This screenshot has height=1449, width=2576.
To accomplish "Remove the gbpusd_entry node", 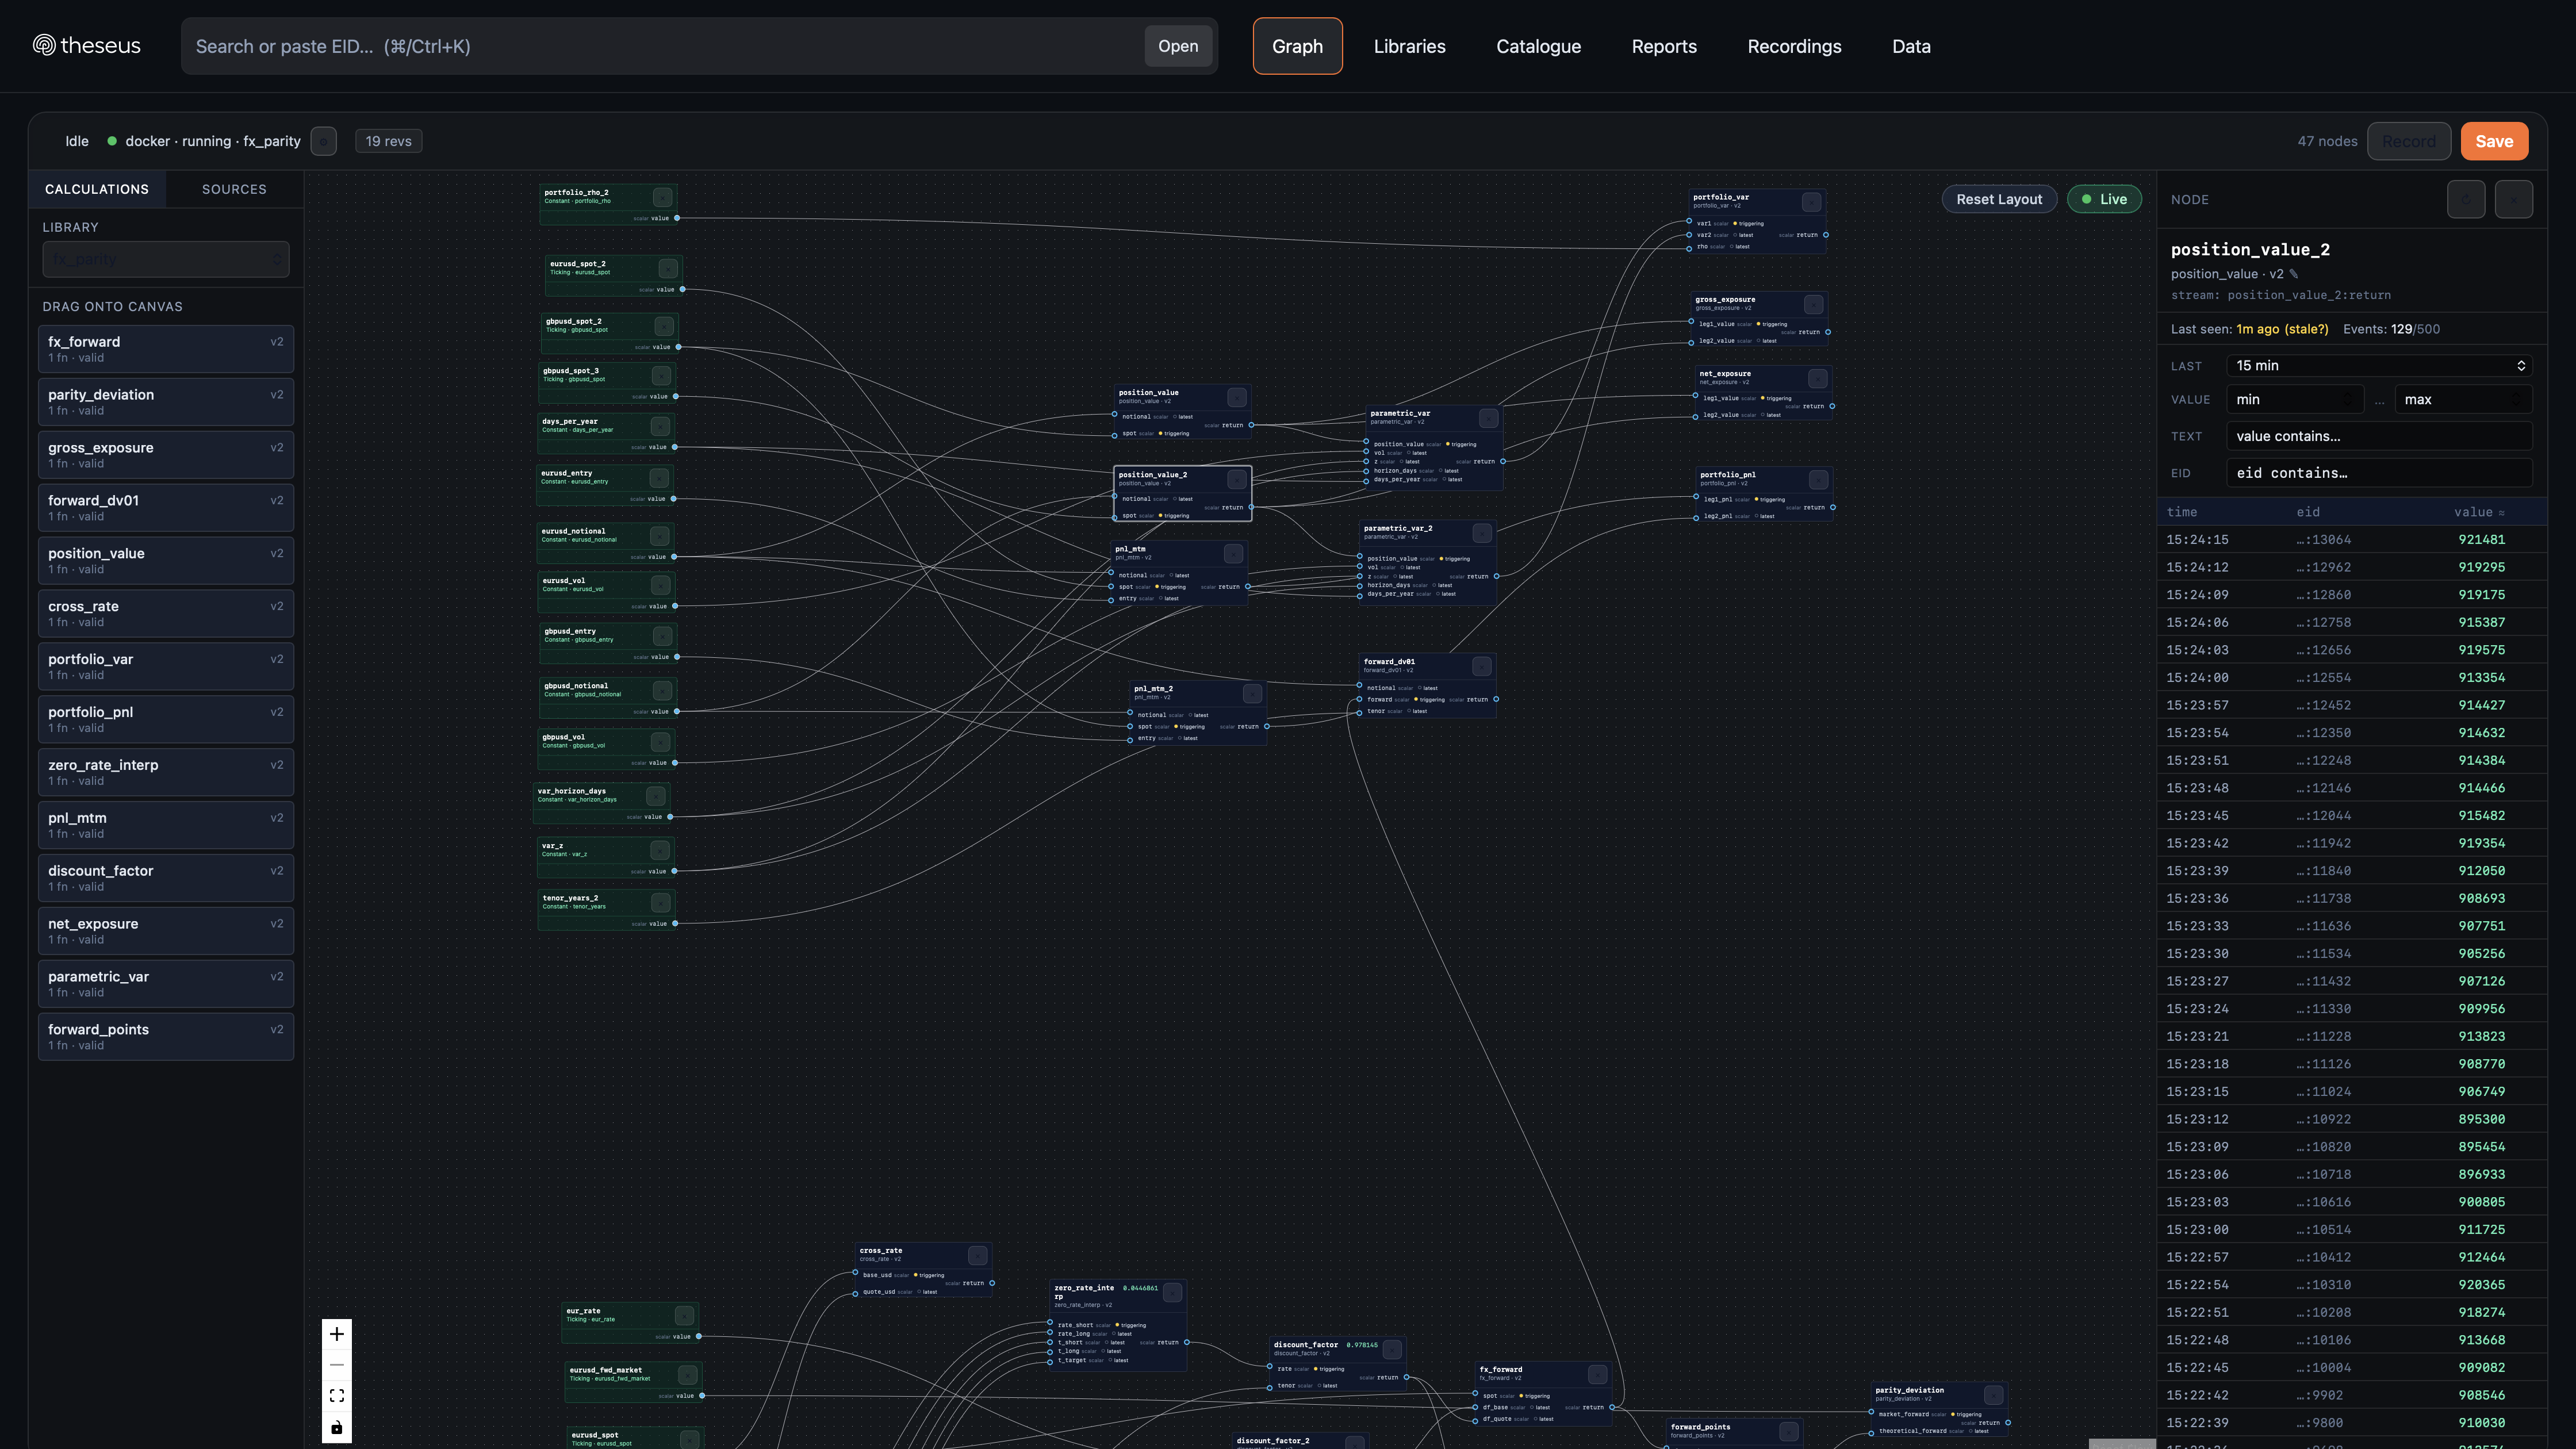I will point(662,636).
